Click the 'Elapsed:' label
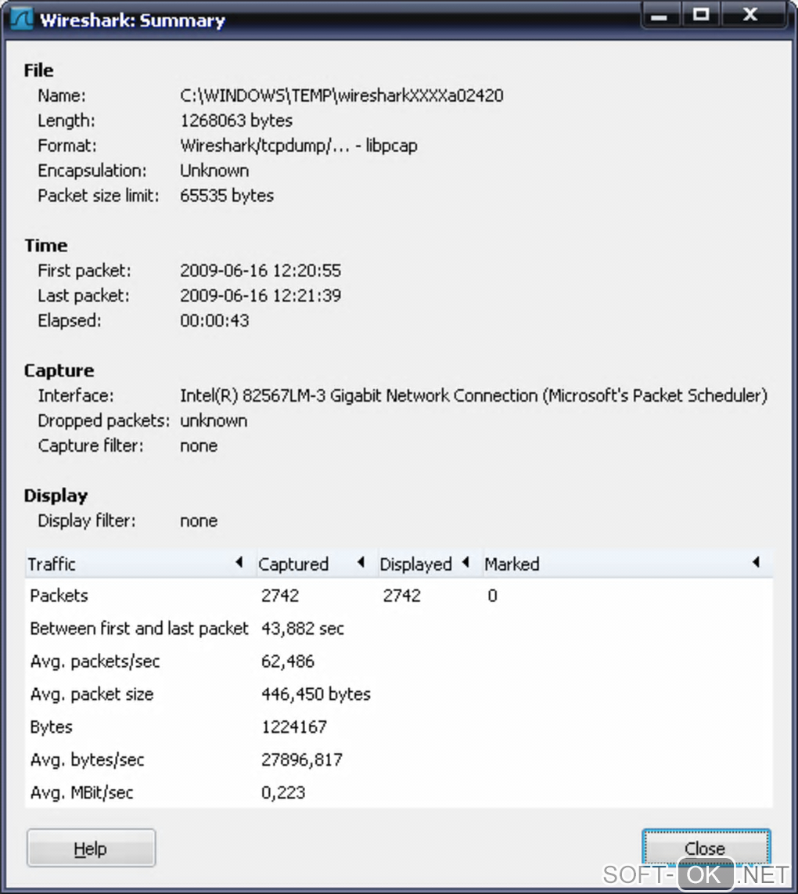Viewport: 798px width, 894px height. 70,320
